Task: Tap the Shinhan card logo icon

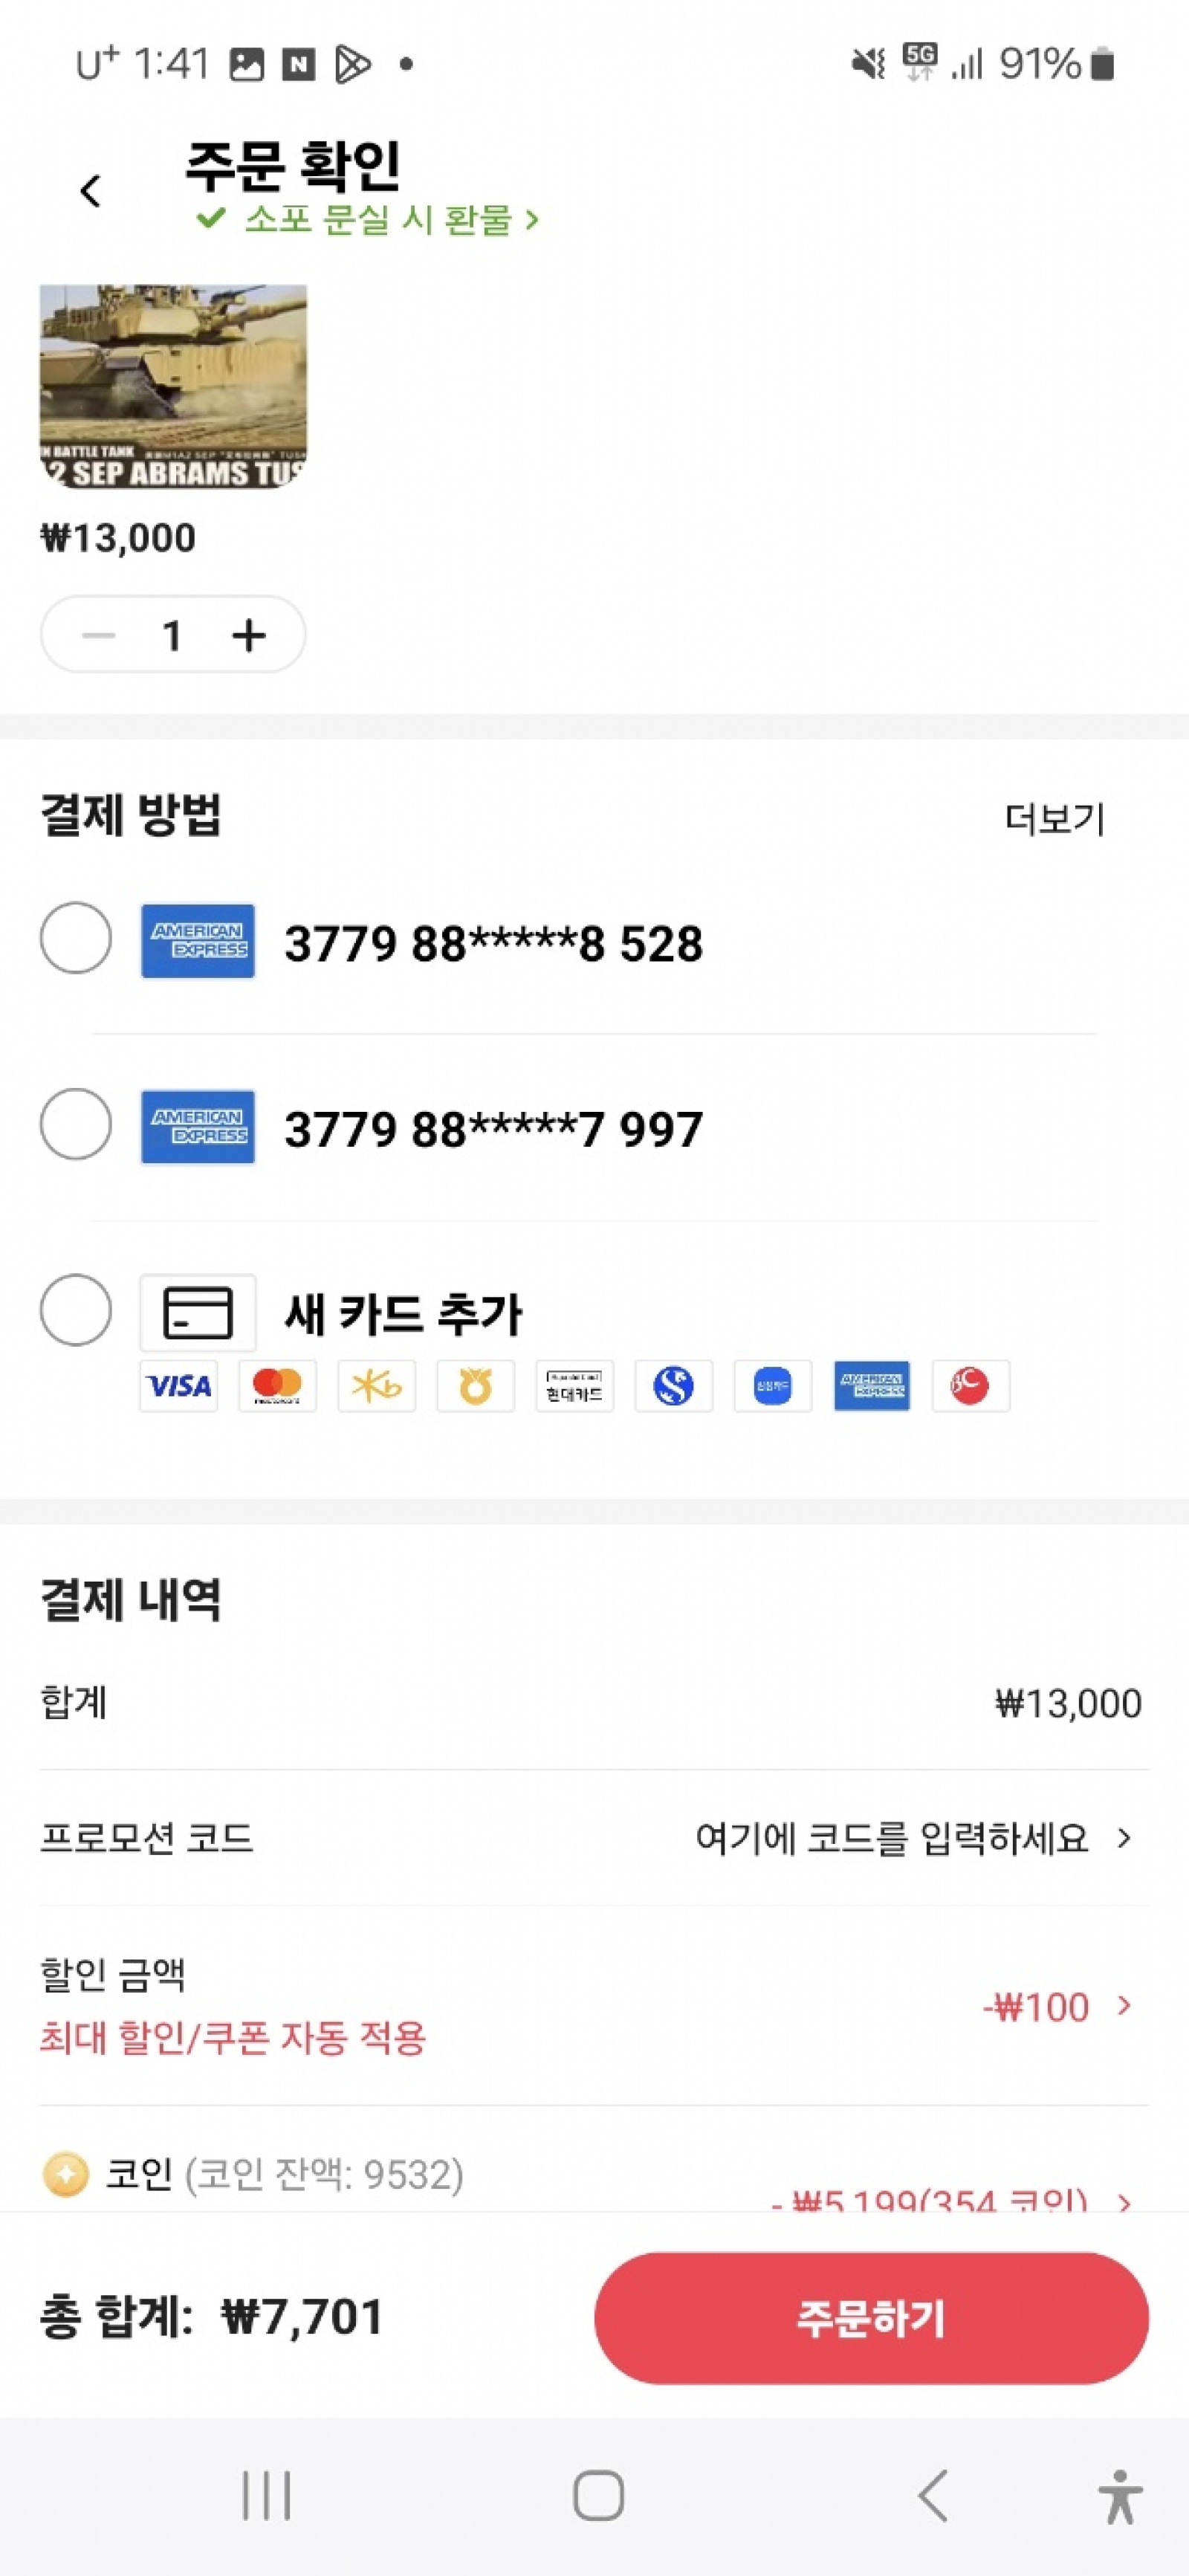Action: (673, 1386)
